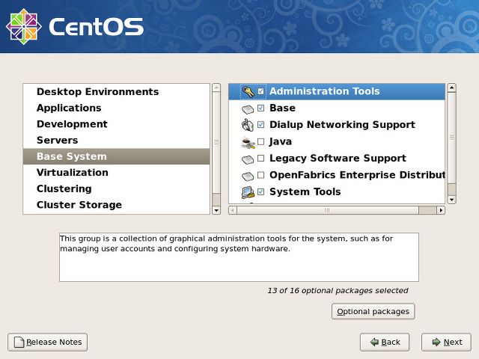Image resolution: width=479 pixels, height=359 pixels.
Task: Click the OpenFabrics Enterprise Distribution icon
Action: pyautogui.click(x=248, y=177)
